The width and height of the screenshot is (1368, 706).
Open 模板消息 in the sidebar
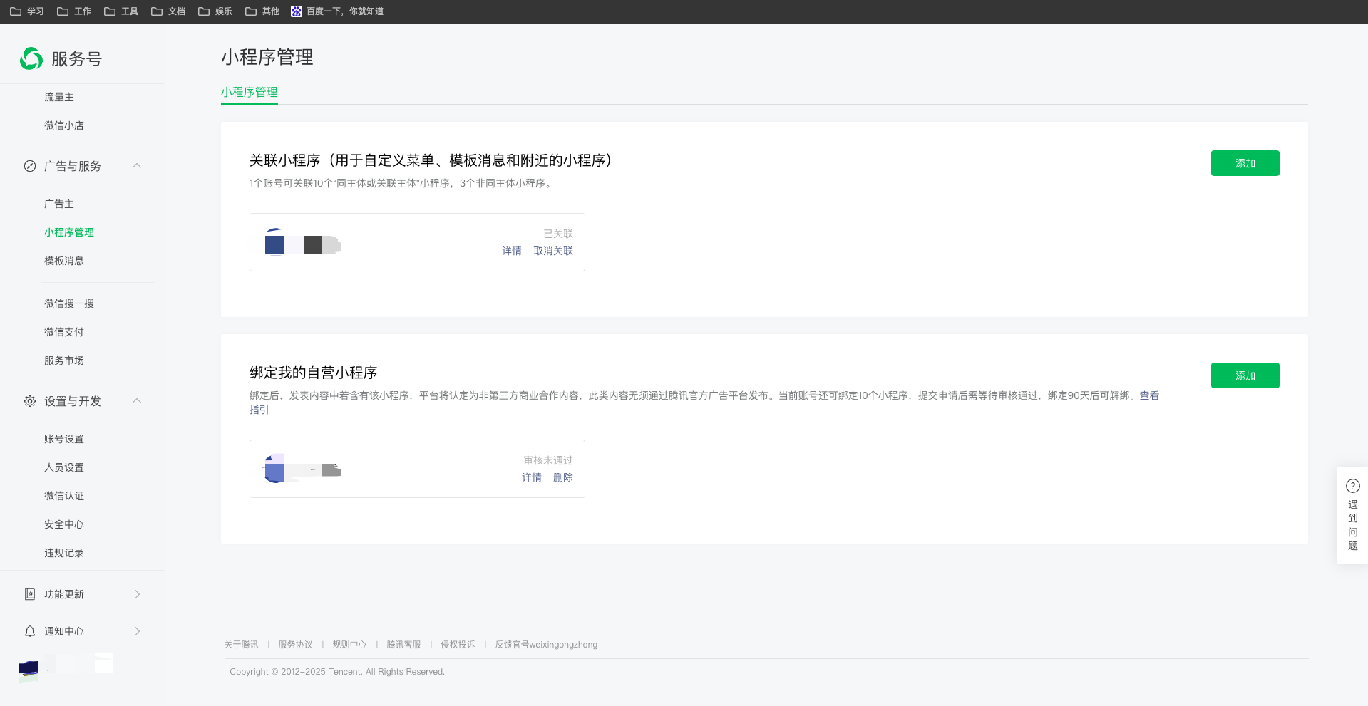pyautogui.click(x=64, y=261)
